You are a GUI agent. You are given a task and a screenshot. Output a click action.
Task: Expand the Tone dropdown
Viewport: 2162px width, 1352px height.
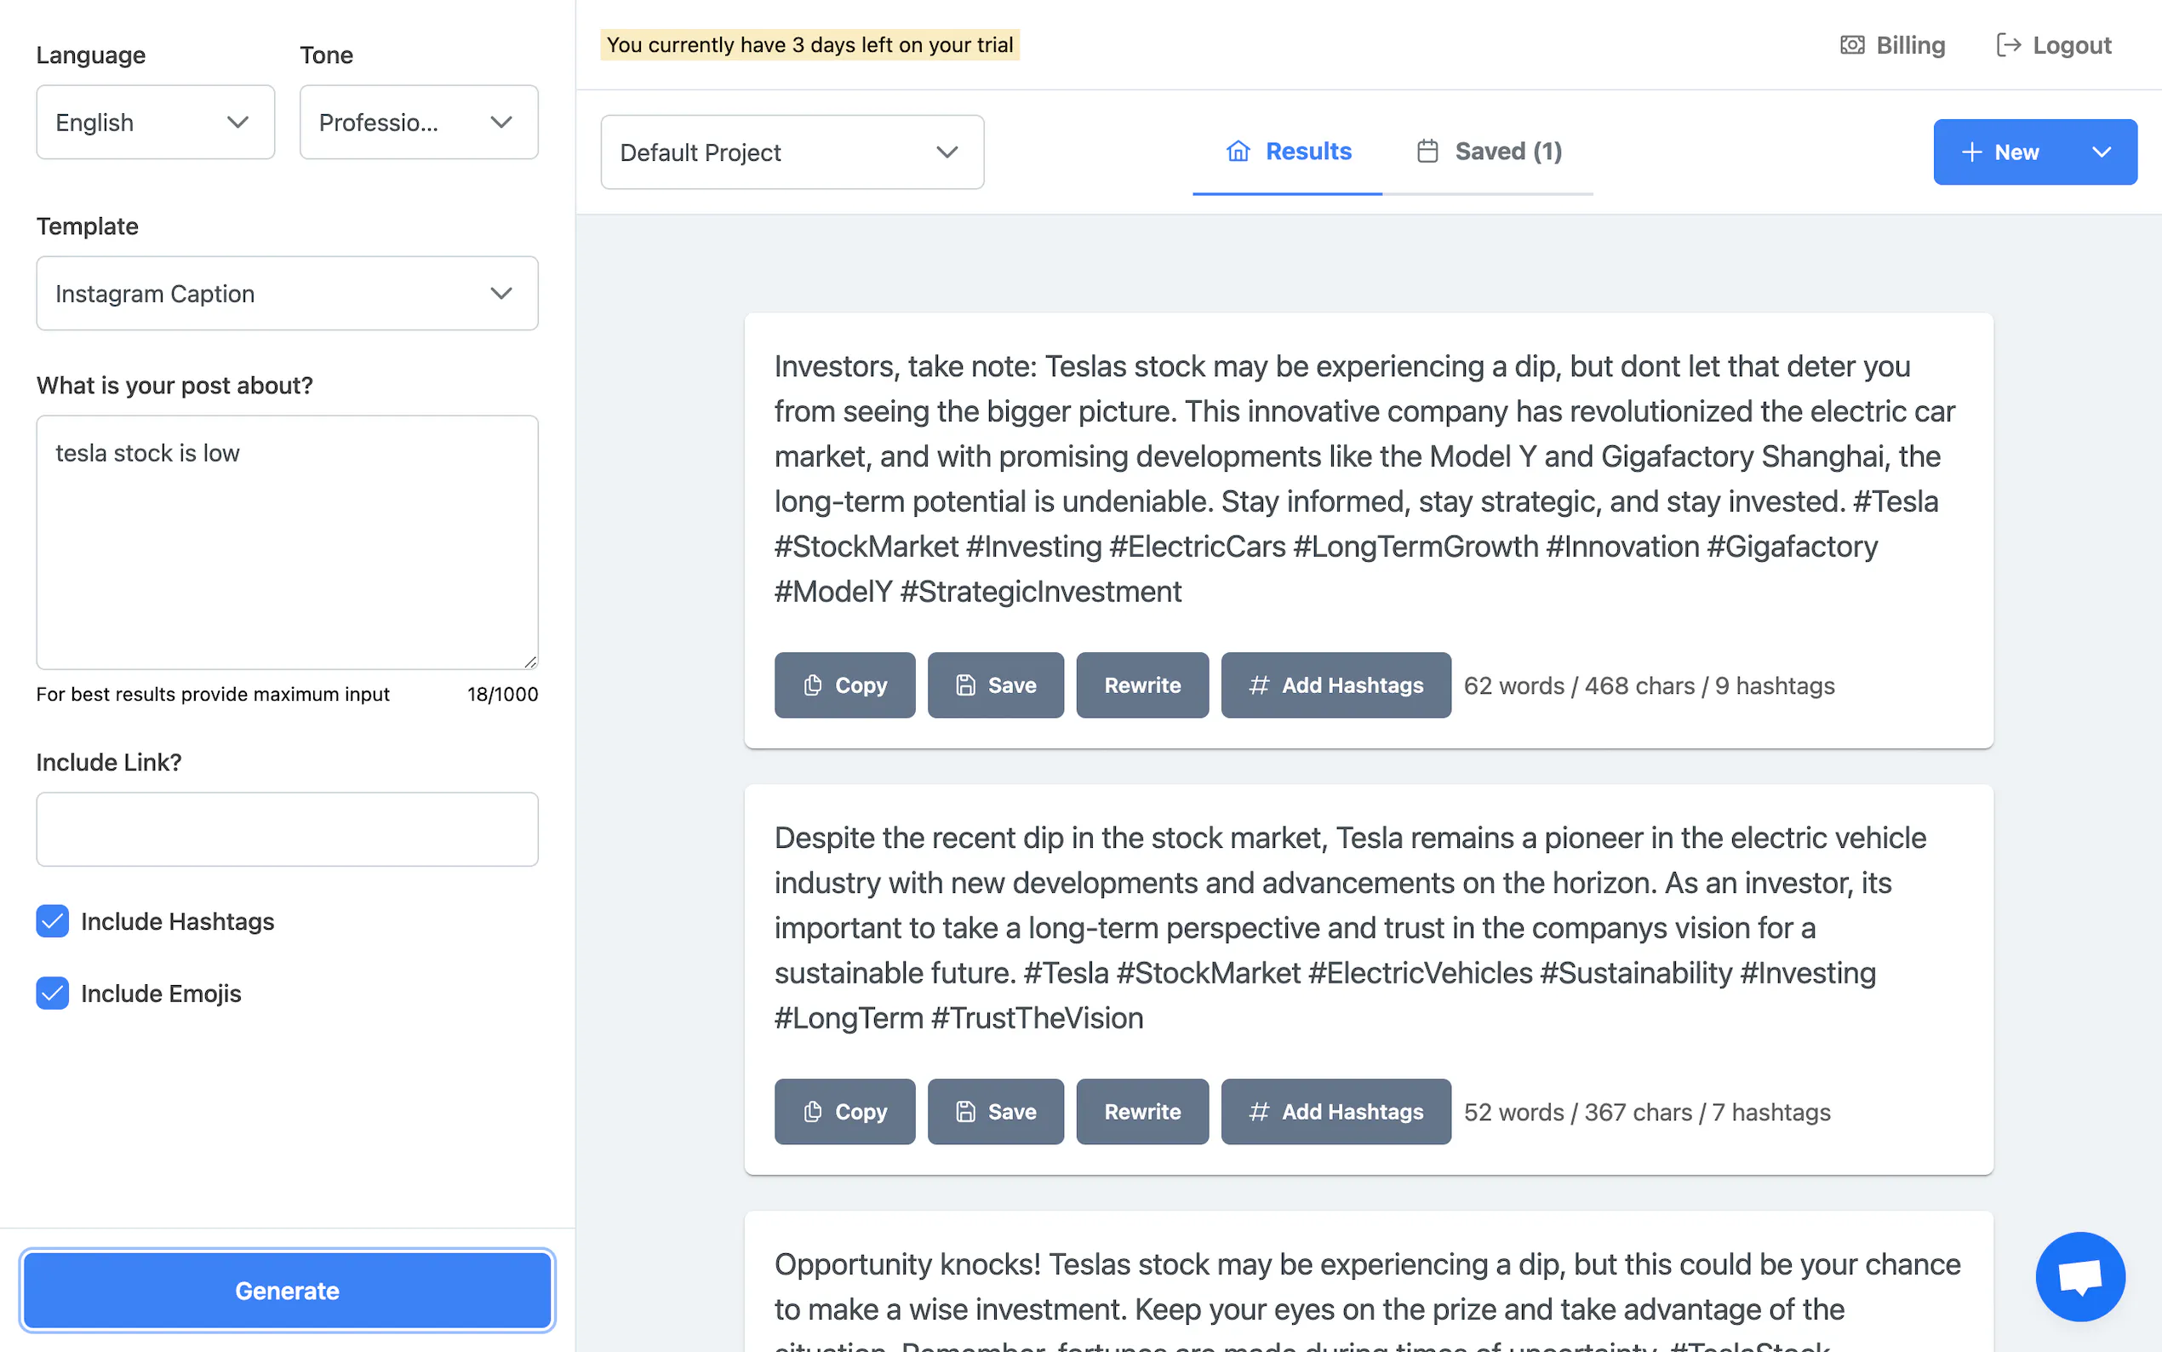tap(418, 123)
